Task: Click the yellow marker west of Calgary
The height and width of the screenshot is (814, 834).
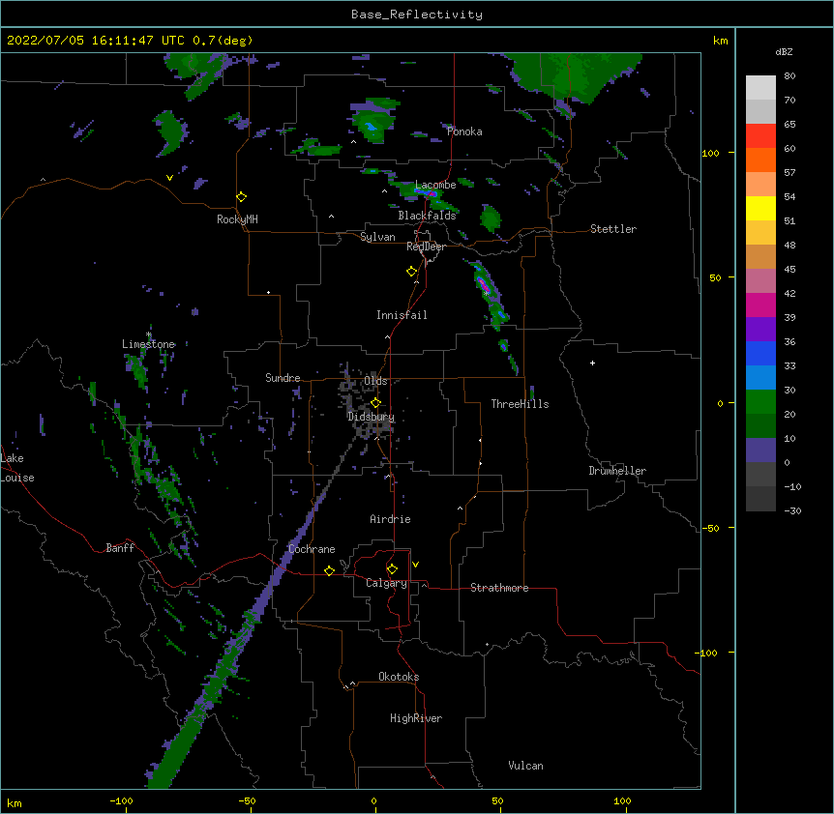Action: 329,570
